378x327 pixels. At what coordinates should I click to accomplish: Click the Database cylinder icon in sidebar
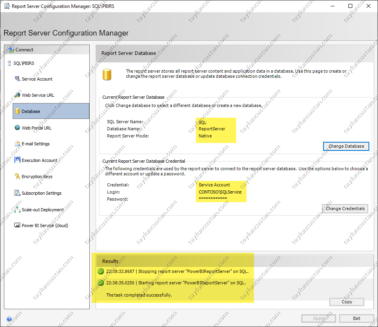pyautogui.click(x=17, y=111)
